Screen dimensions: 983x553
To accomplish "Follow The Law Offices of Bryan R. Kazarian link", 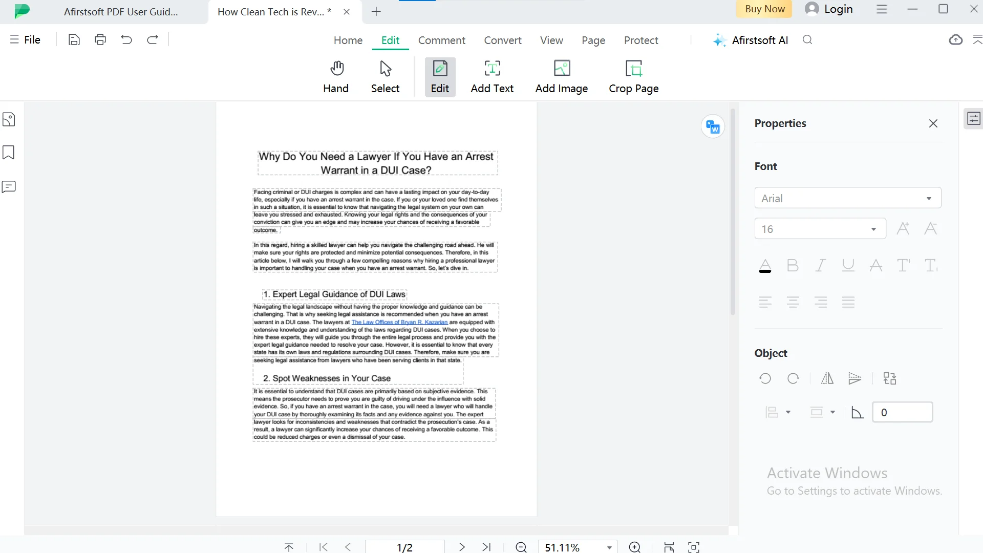I will [399, 322].
